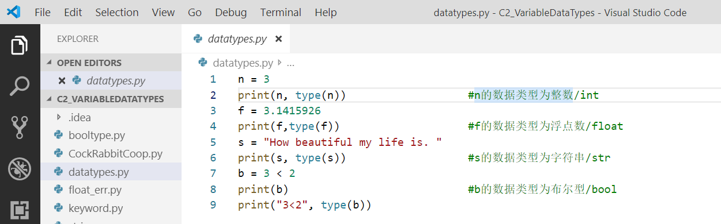This screenshot has width=721, height=224.
Task: Click Python icon beside booltype.py
Action: [x=58, y=136]
